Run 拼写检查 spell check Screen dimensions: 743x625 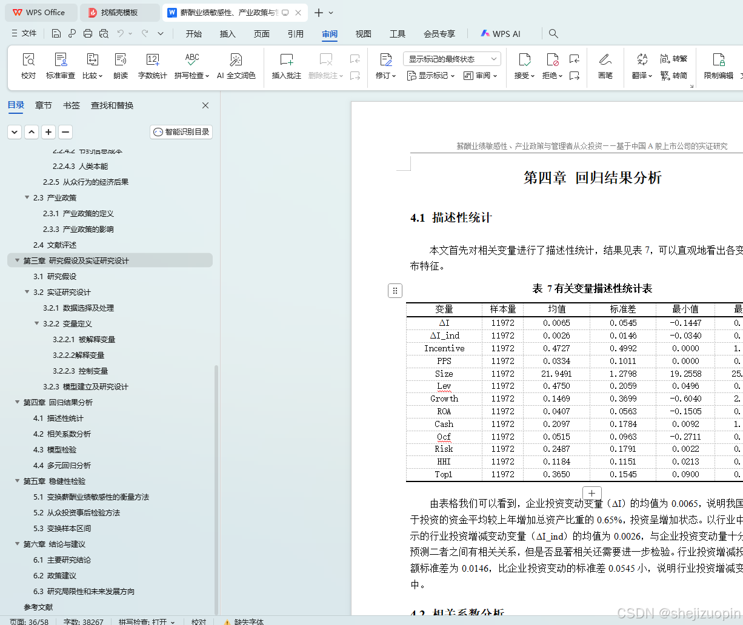pyautogui.click(x=192, y=66)
